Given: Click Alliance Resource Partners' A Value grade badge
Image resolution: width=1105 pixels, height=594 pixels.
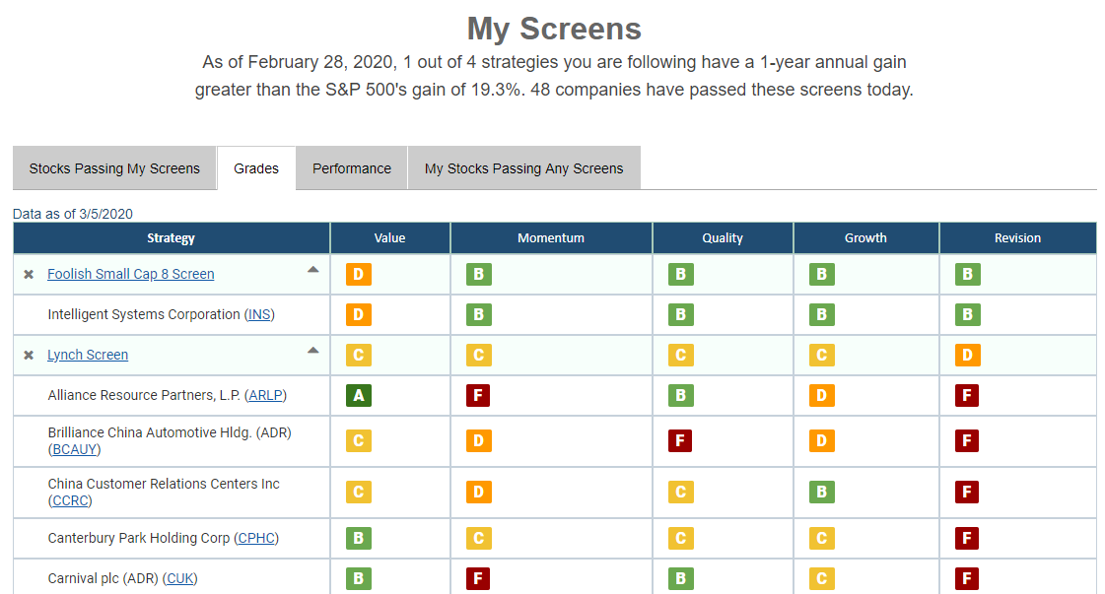Looking at the screenshot, I should coord(359,395).
